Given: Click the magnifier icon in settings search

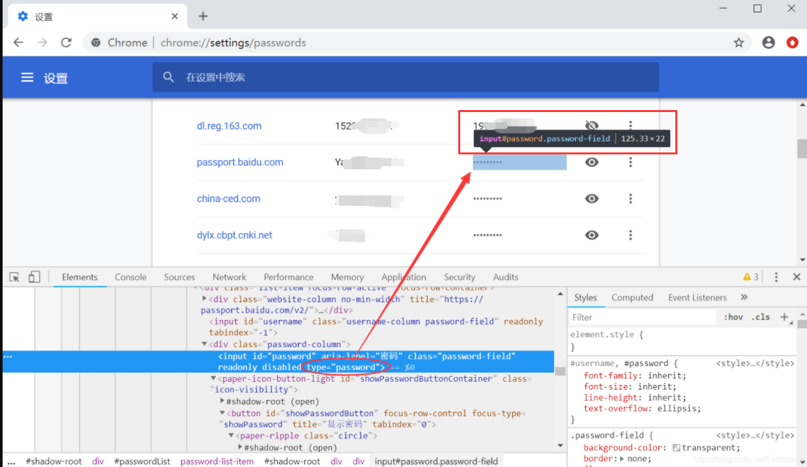Looking at the screenshot, I should (168, 77).
